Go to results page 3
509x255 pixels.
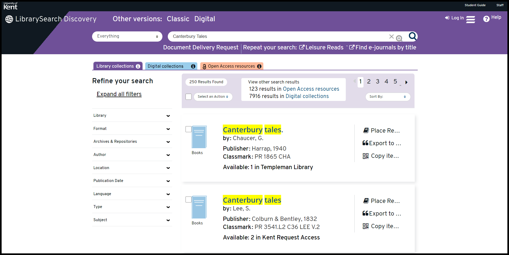click(377, 82)
